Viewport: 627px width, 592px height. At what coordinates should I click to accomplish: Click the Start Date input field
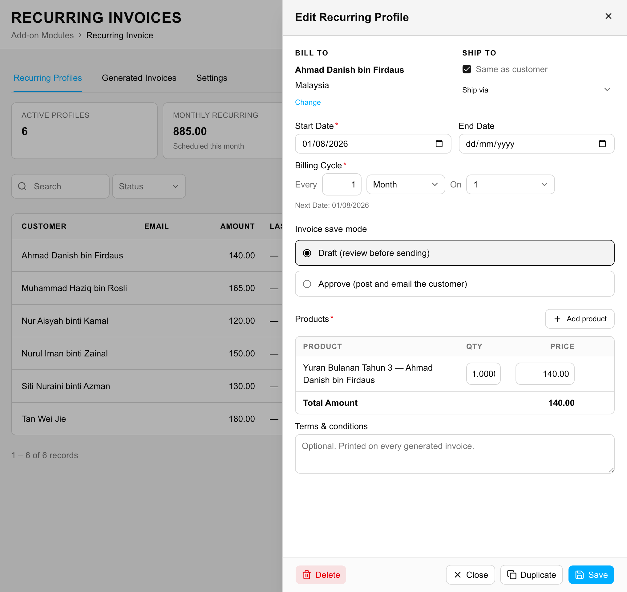[x=373, y=144]
